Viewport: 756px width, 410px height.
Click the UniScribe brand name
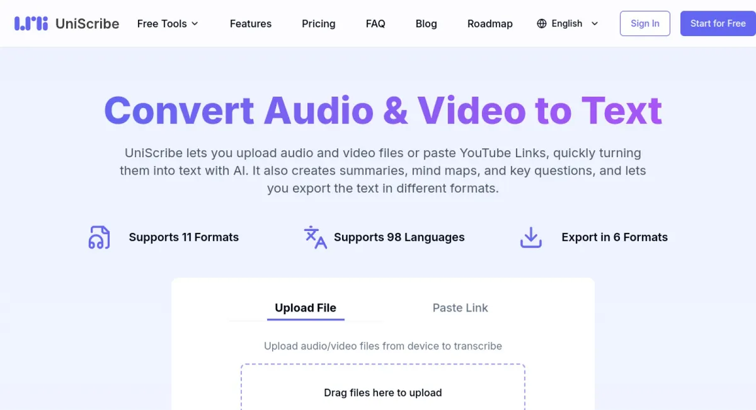pyautogui.click(x=87, y=23)
